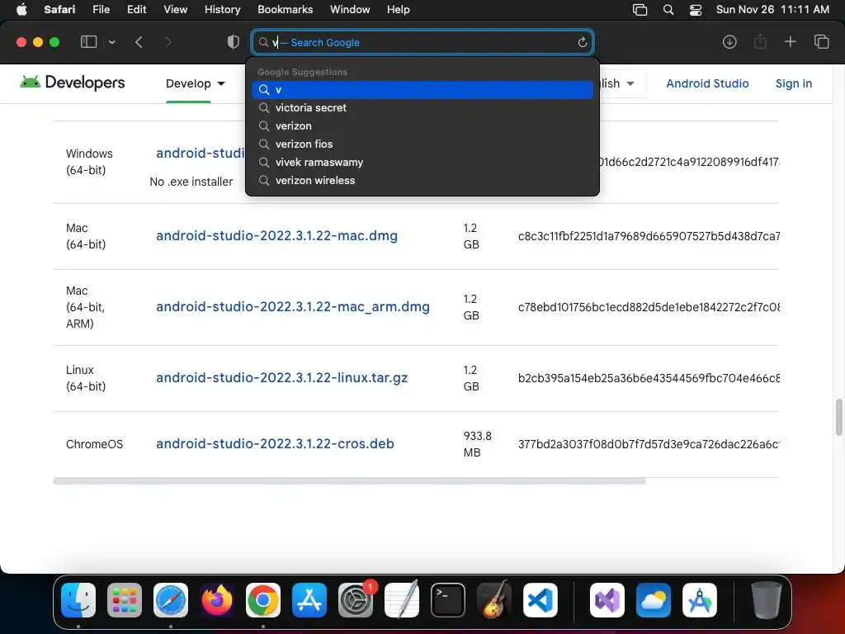Click the Mac 1.2 GB size cell
This screenshot has height=634, width=845.
471,236
